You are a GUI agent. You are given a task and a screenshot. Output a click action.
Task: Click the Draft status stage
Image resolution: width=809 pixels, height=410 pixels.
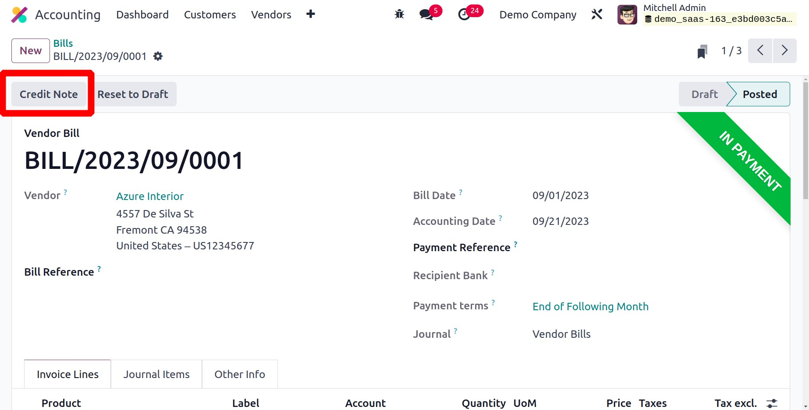point(704,94)
